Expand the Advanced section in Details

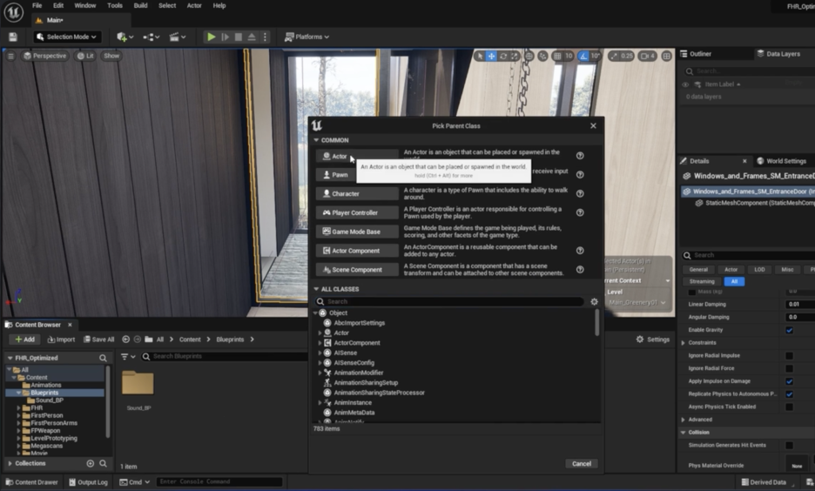(684, 420)
